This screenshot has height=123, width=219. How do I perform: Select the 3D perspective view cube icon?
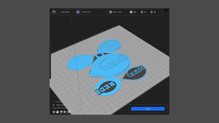[54, 112]
